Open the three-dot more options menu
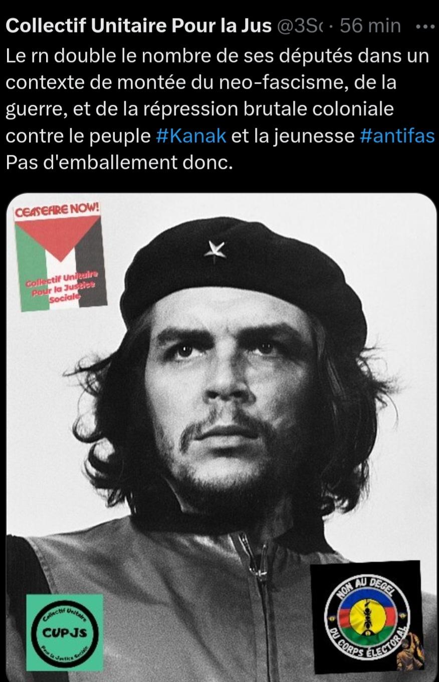 (425, 26)
